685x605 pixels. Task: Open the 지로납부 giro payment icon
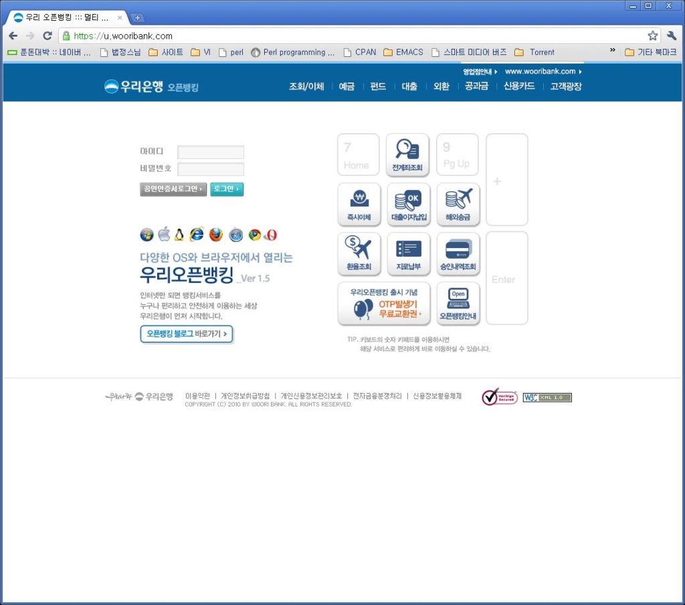pos(409,253)
